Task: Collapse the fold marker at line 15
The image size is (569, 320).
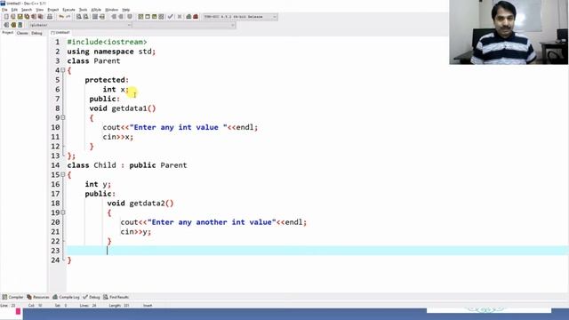Action: point(63,174)
